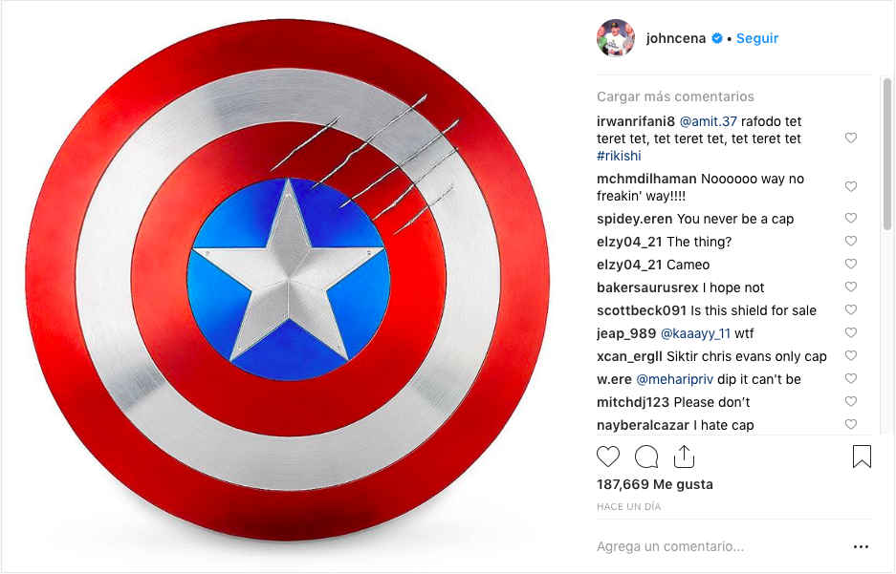The height and width of the screenshot is (574, 896).
Task: Like the post with the heart icon
Action: [x=608, y=457]
